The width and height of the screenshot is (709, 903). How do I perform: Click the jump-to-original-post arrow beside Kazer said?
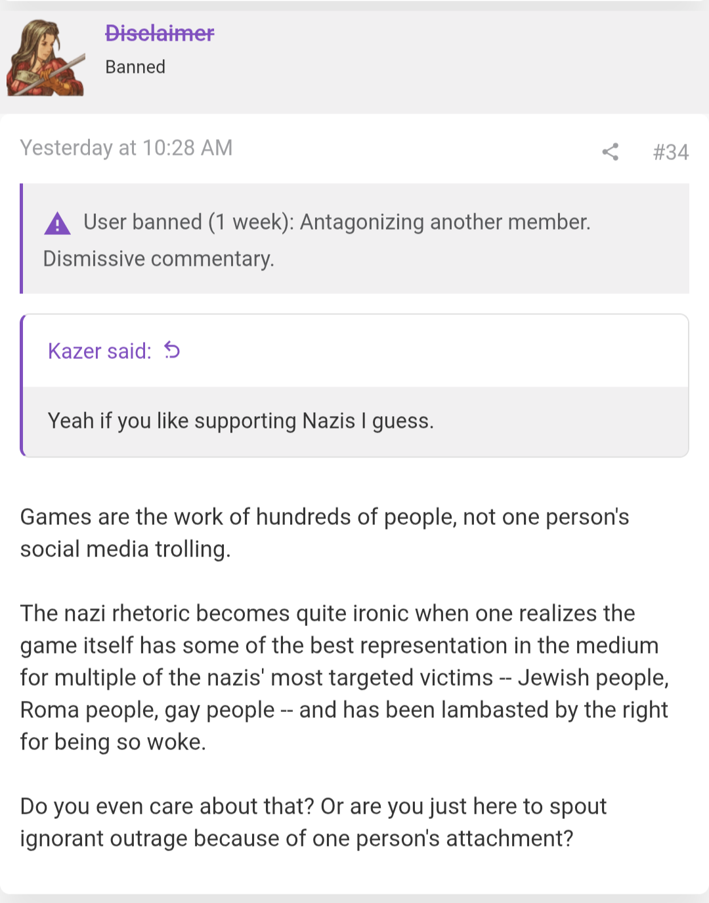(172, 350)
